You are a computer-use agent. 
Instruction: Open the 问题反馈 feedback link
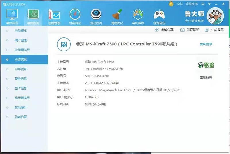pos(191,4)
